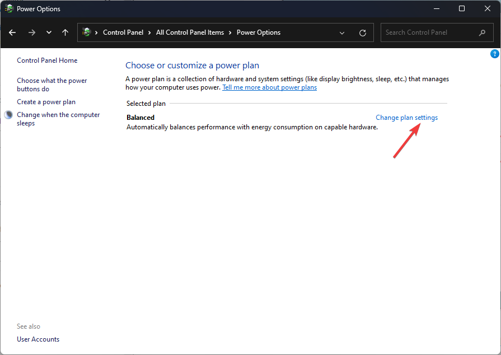This screenshot has height=355, width=501.
Task: Click Change plan settings link
Action: point(406,118)
